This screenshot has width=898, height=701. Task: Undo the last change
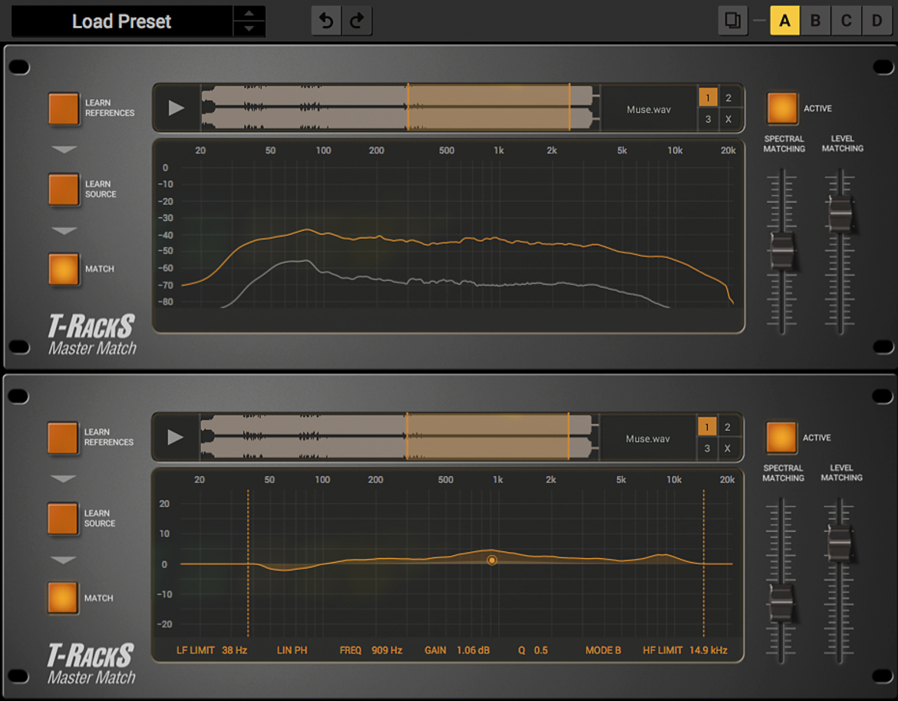[x=326, y=21]
